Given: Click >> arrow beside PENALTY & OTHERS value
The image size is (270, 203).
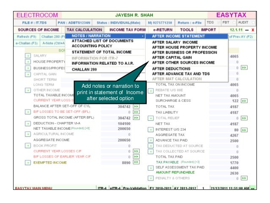Looking at the screenshot, I should click(244, 178).
